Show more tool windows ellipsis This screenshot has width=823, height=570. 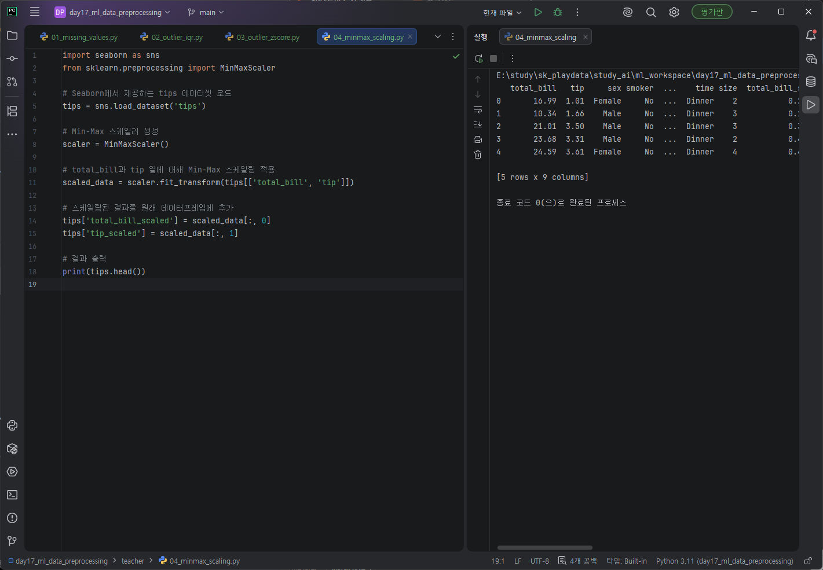[x=12, y=134]
